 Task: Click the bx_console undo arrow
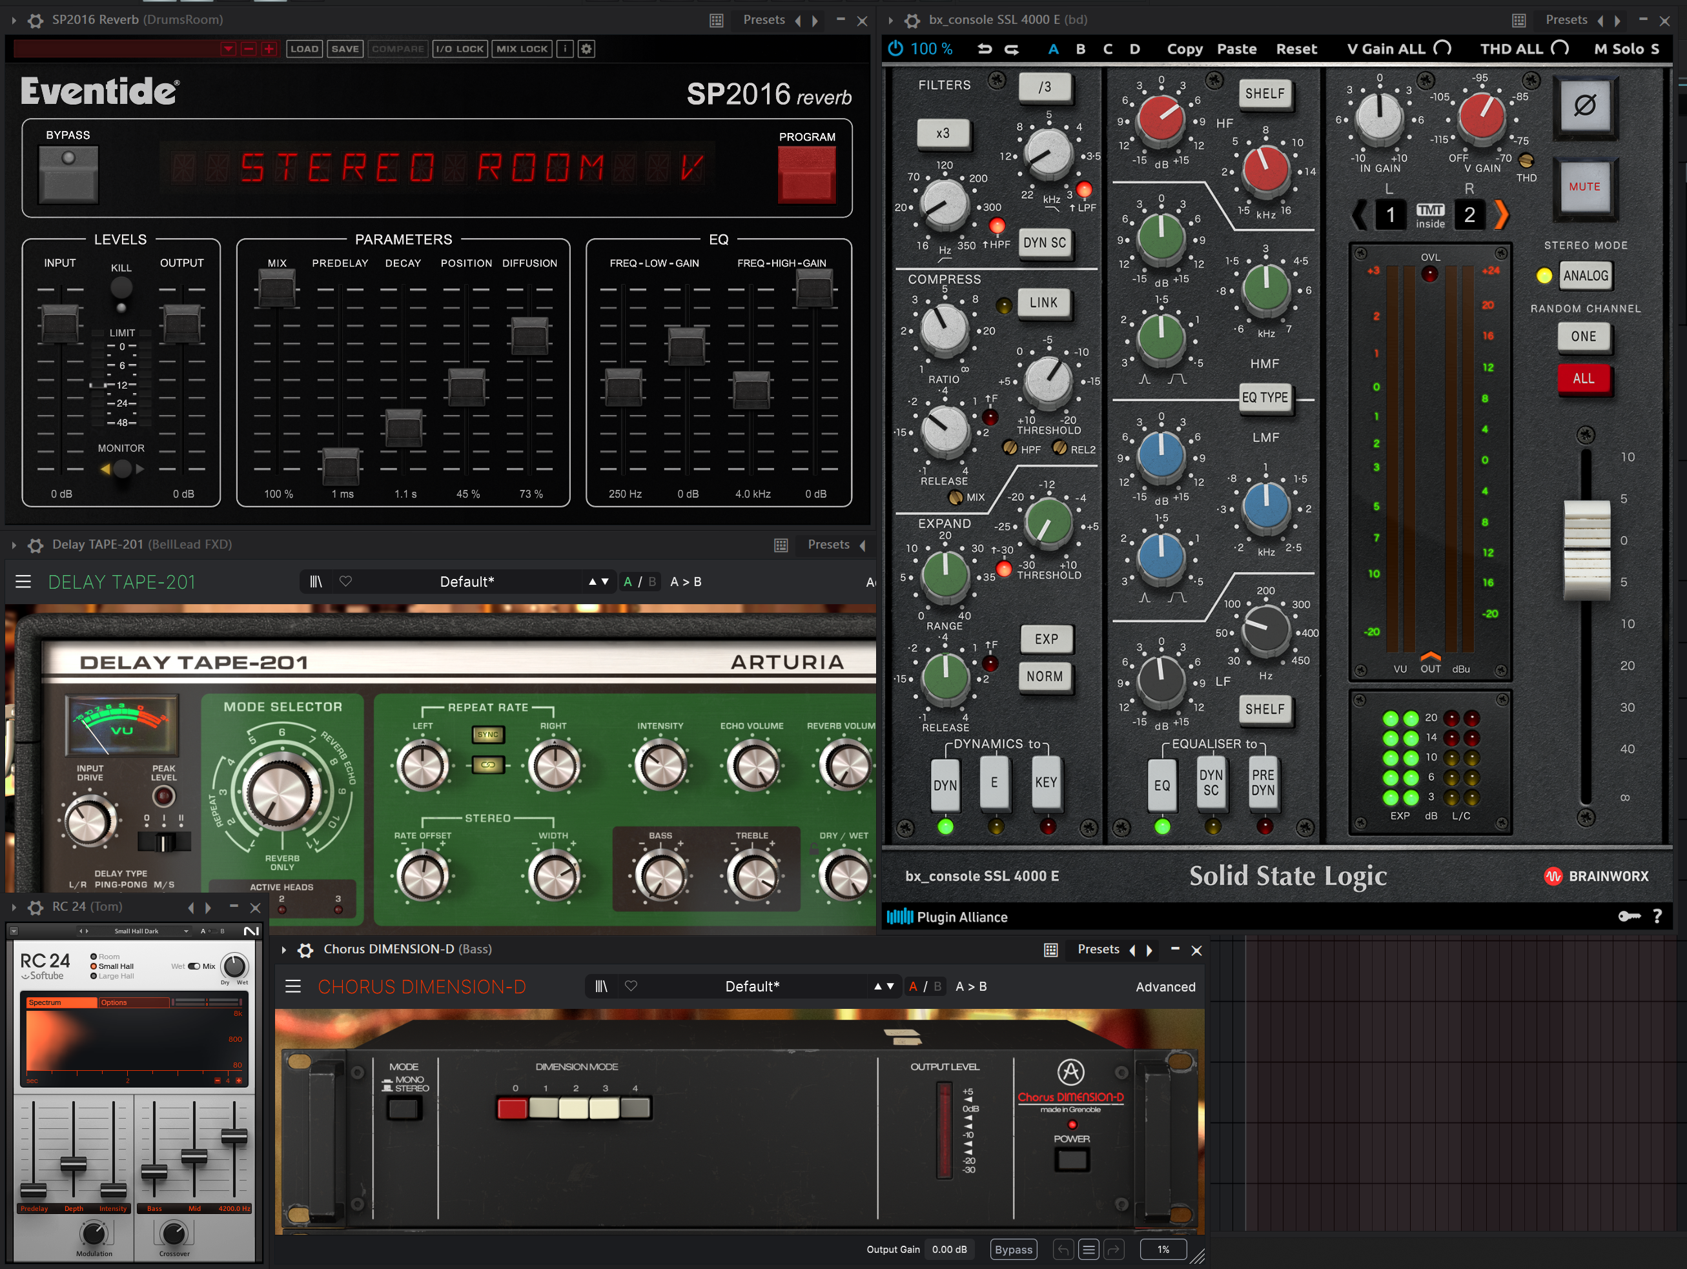(x=985, y=49)
